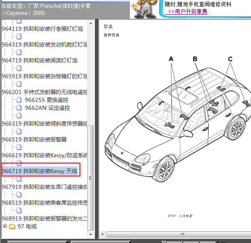Click document icon under 967919 item
The width and height of the screenshot is (251, 243).
pos(19,195)
